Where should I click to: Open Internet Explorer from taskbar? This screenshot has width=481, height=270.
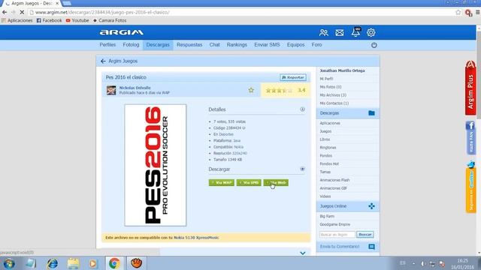[x=53, y=263]
